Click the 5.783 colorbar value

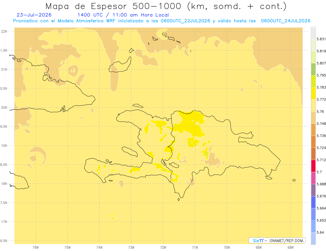(x=321, y=87)
